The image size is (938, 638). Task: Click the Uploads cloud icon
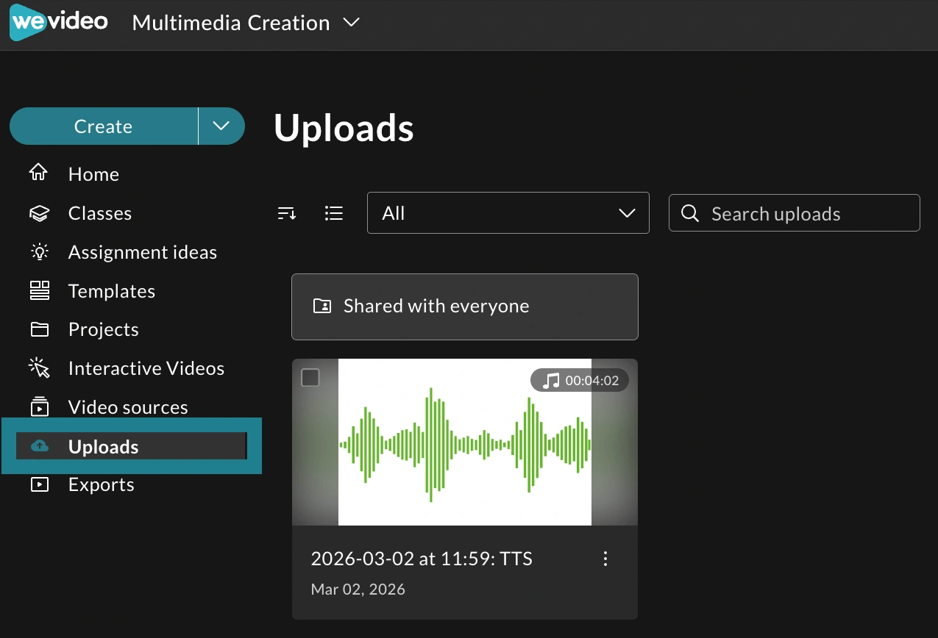click(40, 446)
